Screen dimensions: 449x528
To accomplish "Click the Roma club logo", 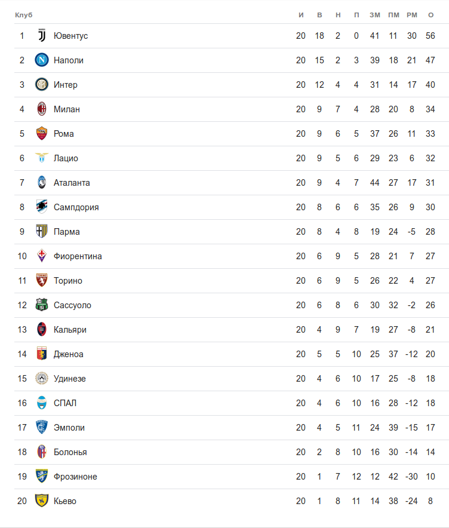I will coord(41,134).
